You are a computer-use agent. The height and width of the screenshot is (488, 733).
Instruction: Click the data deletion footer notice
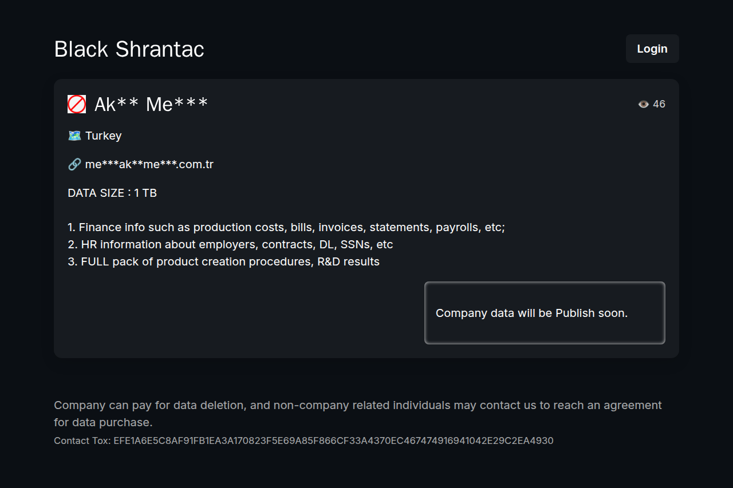357,405
